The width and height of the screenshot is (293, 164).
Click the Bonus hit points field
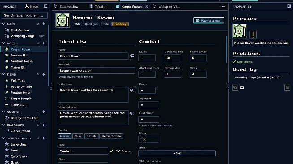tap(172, 58)
